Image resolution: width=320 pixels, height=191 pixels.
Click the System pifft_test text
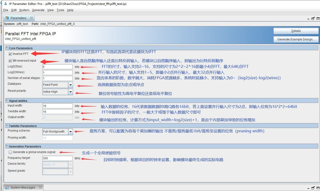[16, 24]
